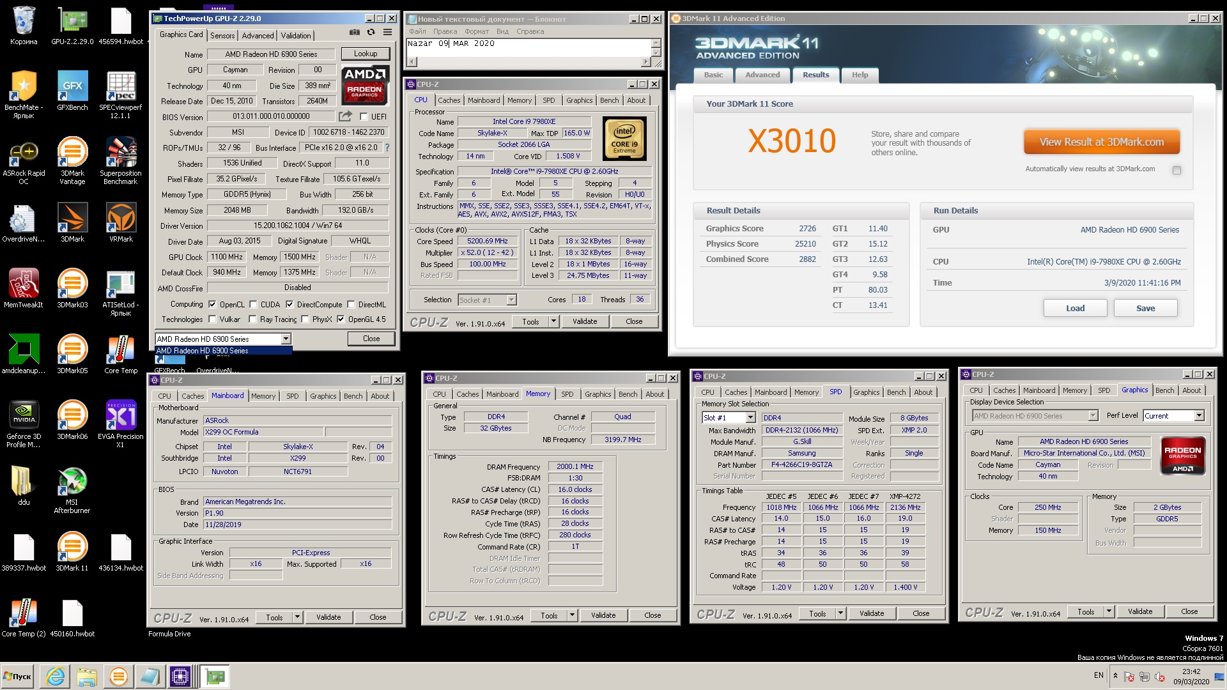The width and height of the screenshot is (1227, 690).
Task: Open GFXBench desktop icon
Action: tap(72, 91)
